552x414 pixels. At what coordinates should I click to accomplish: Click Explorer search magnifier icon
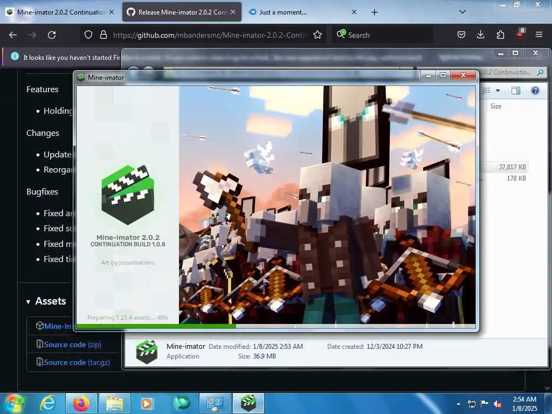[x=540, y=72]
